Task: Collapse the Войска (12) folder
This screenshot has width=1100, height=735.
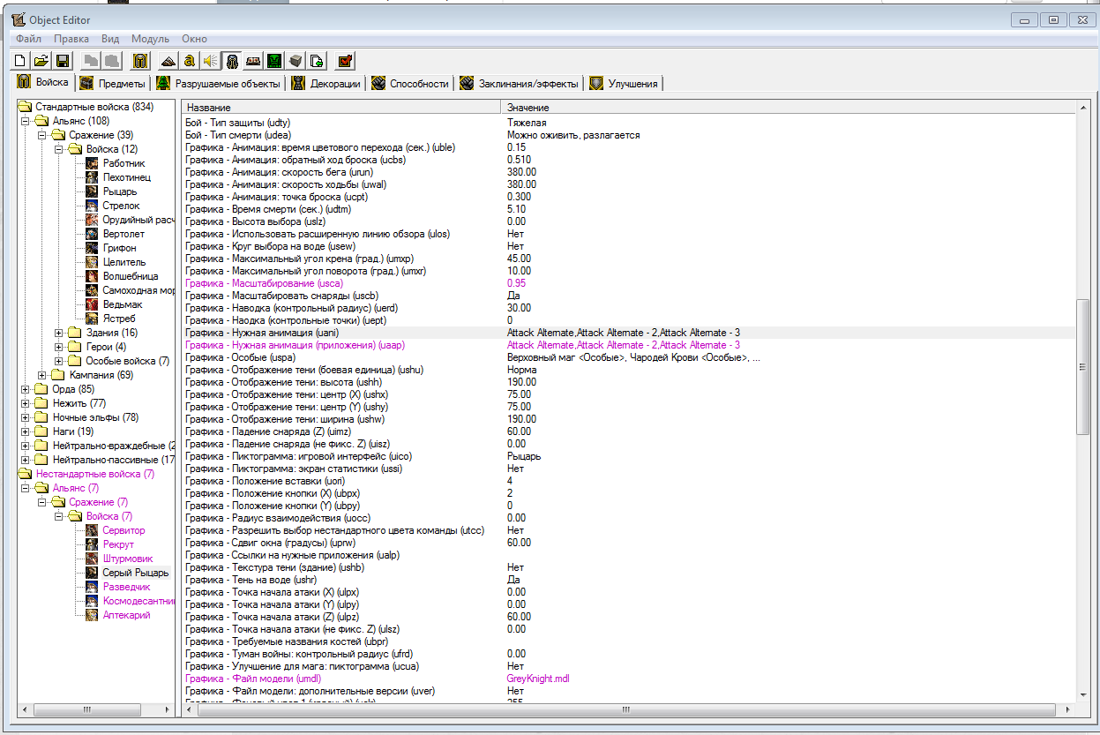Action: 59,149
